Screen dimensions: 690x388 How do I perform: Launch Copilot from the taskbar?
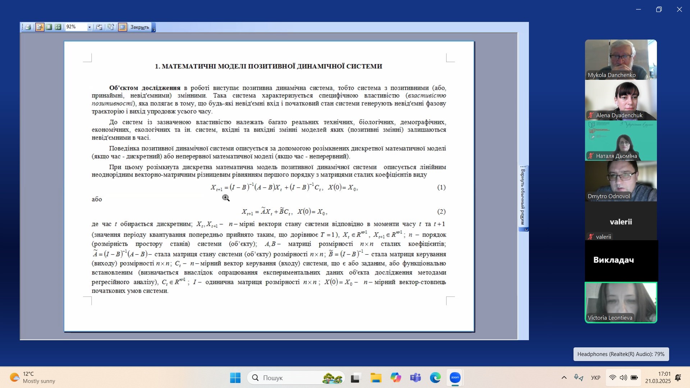(x=396, y=378)
